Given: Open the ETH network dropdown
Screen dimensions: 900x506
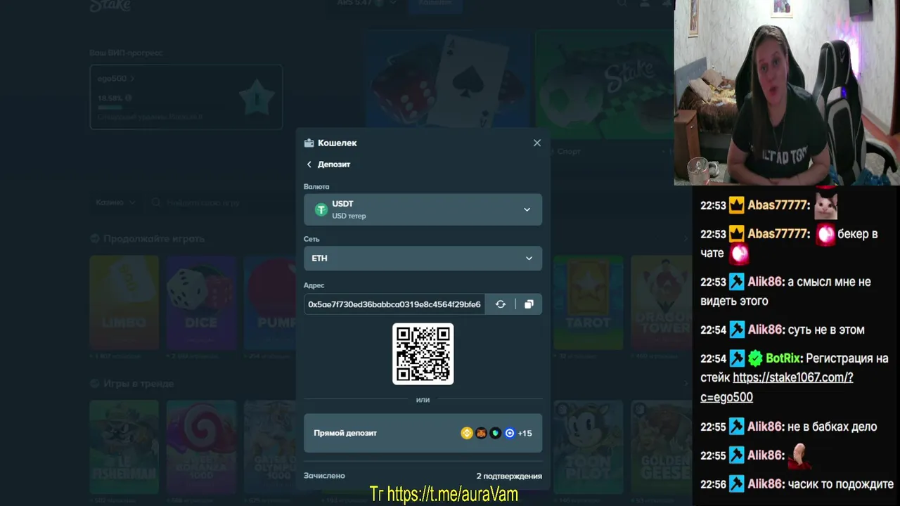Looking at the screenshot, I should point(423,258).
